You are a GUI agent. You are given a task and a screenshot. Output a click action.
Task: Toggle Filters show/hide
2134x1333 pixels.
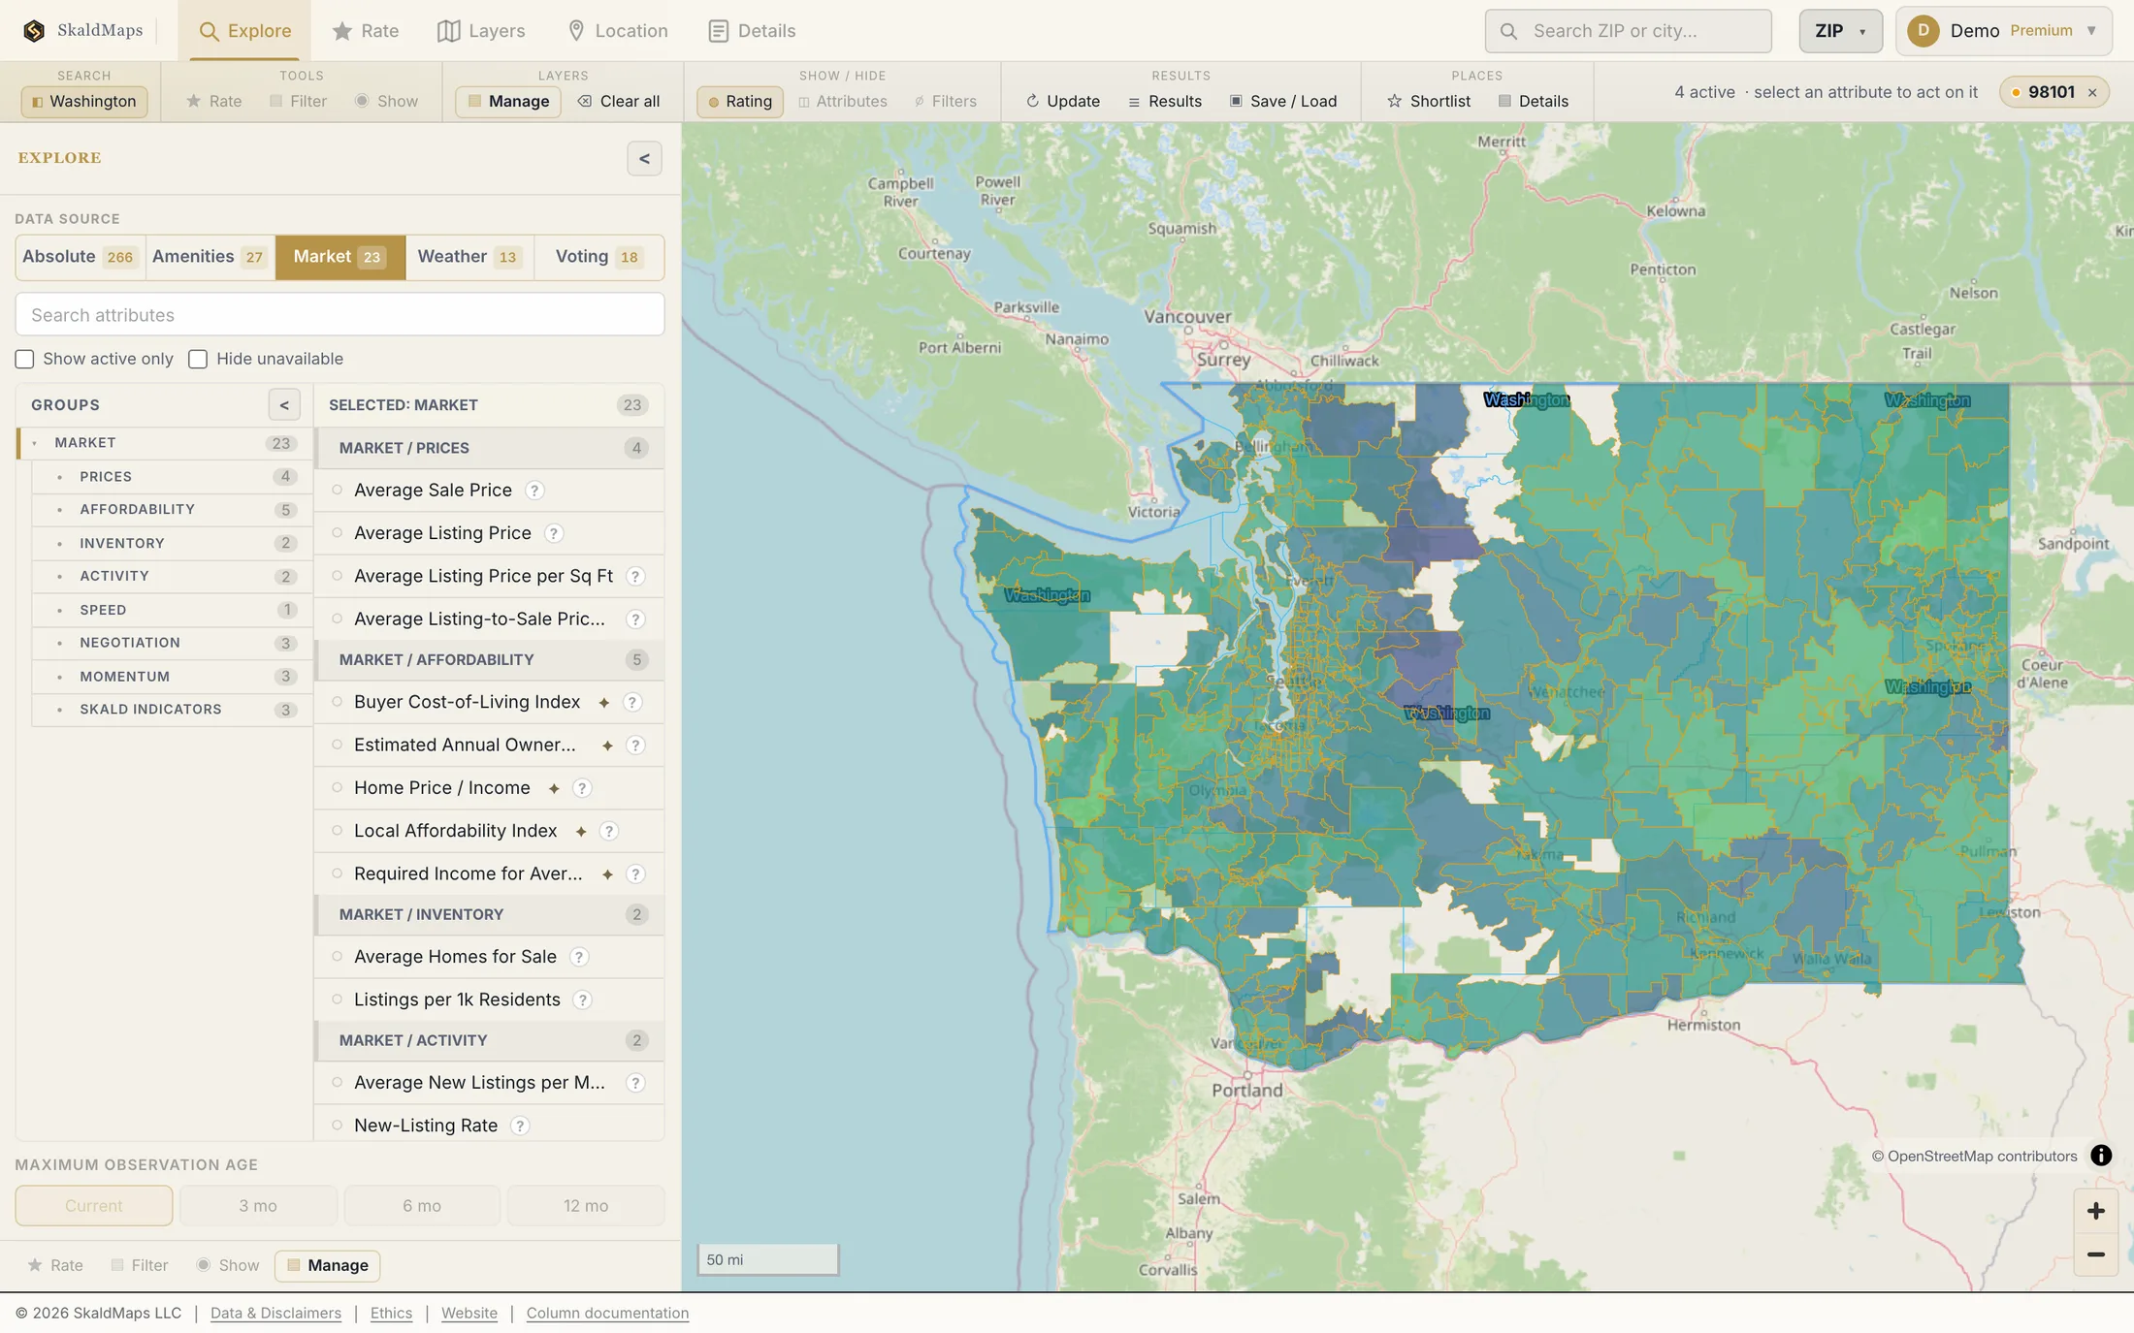946,101
